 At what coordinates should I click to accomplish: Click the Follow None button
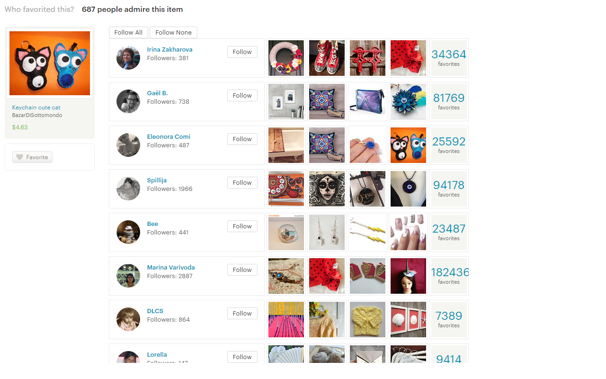(x=173, y=32)
